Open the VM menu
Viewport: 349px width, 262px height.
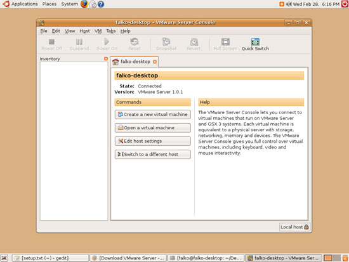point(98,31)
